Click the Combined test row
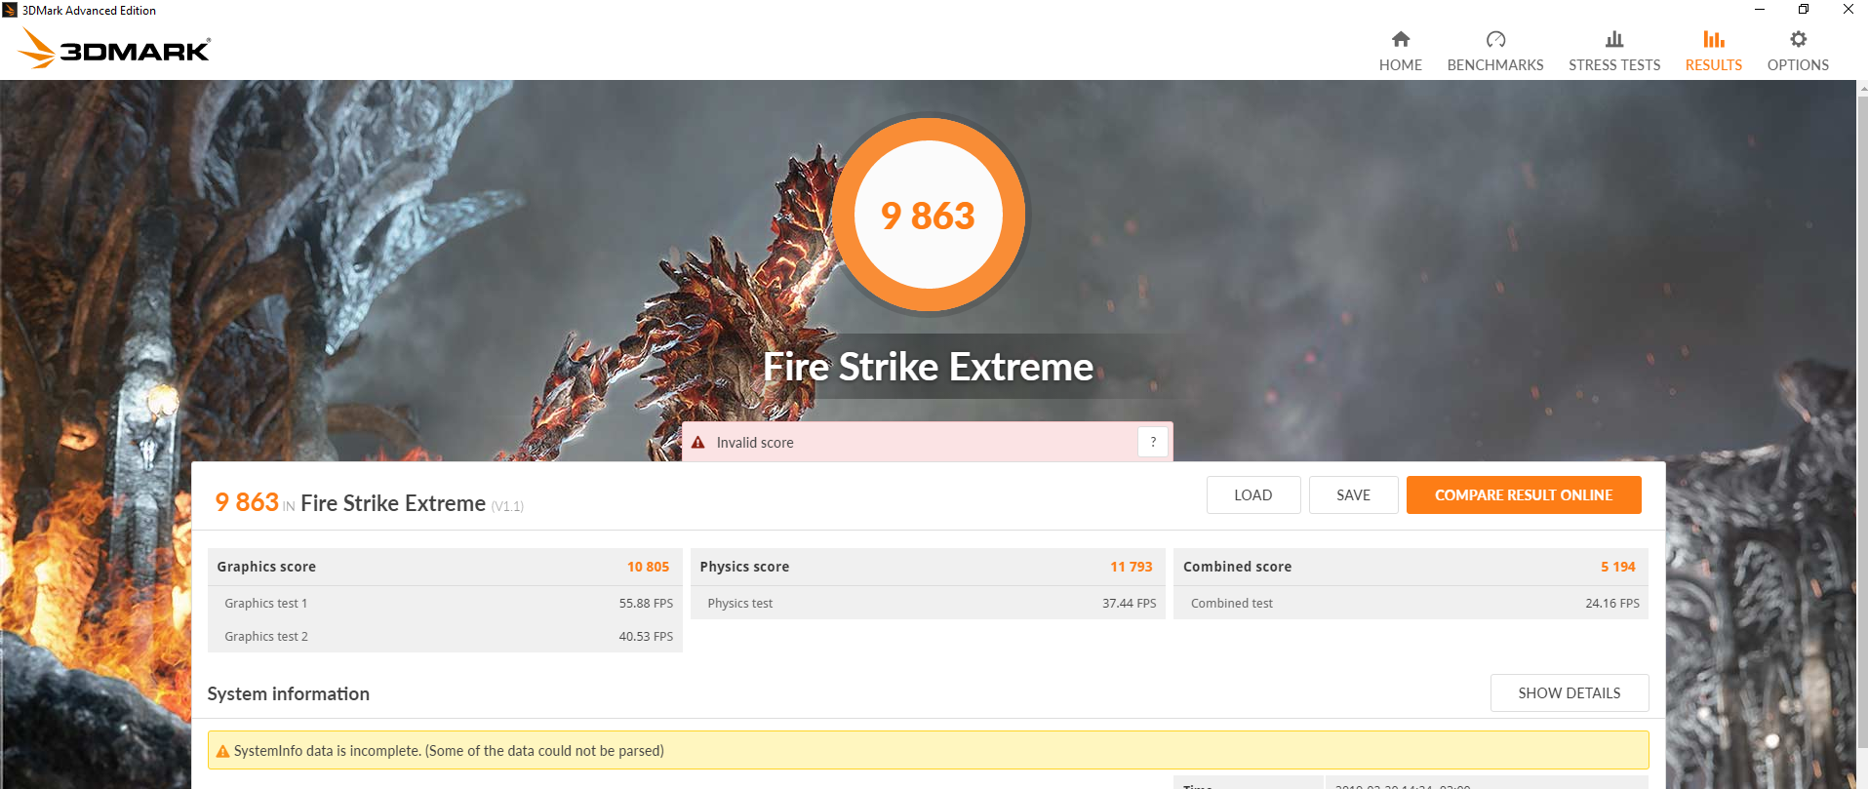This screenshot has width=1868, height=789. (x=1411, y=603)
